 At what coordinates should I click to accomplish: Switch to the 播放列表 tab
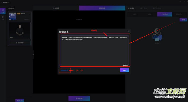click(102, 8)
